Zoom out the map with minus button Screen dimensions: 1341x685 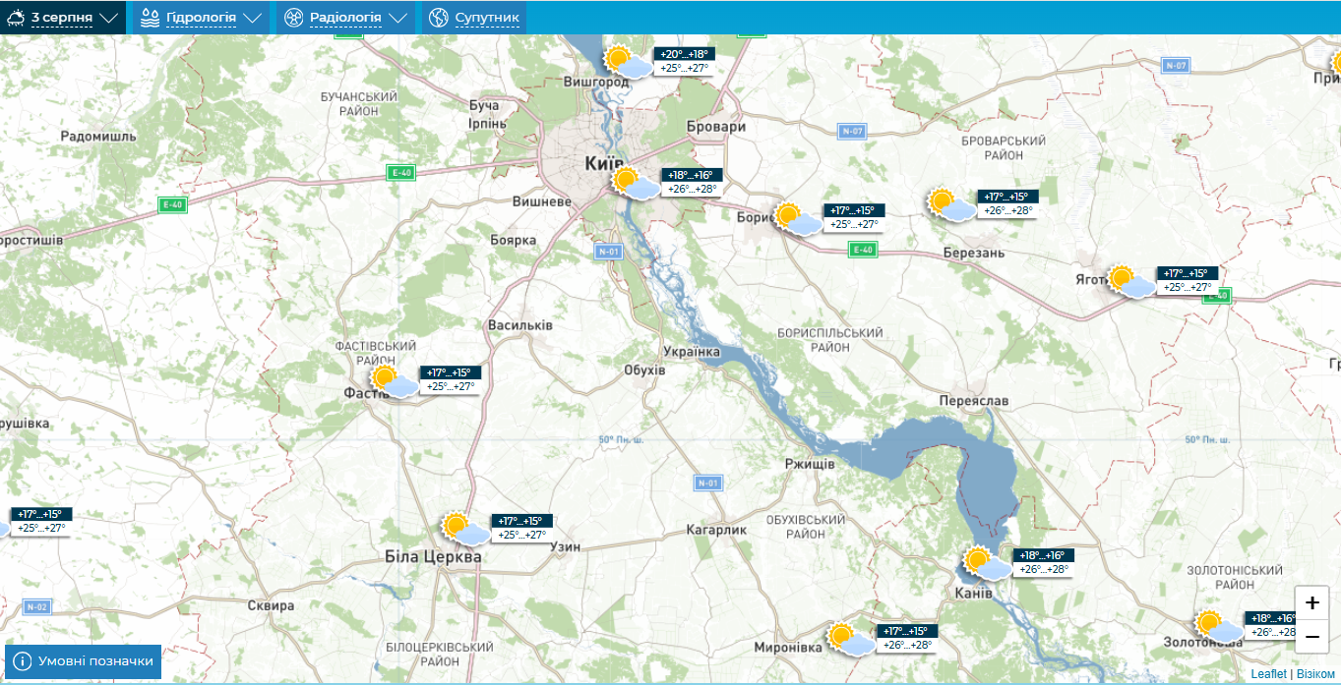tap(1311, 637)
